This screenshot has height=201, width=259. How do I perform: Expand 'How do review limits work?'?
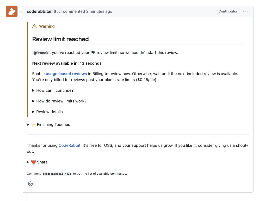tap(59, 101)
